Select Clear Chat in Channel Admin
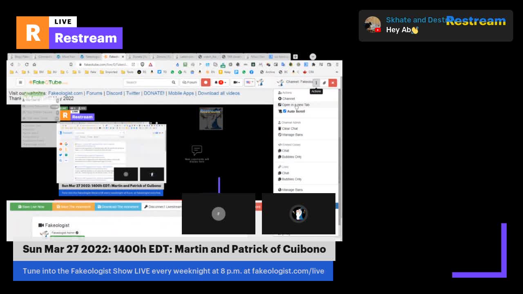 click(x=288, y=129)
